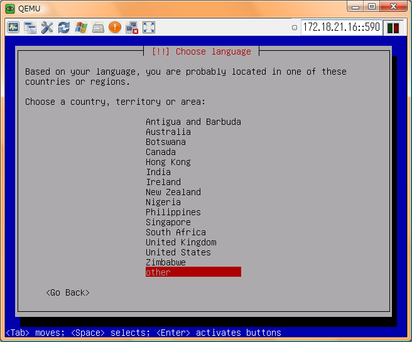412x342 pixels.
Task: Choose "India" from the list
Action: click(193, 172)
